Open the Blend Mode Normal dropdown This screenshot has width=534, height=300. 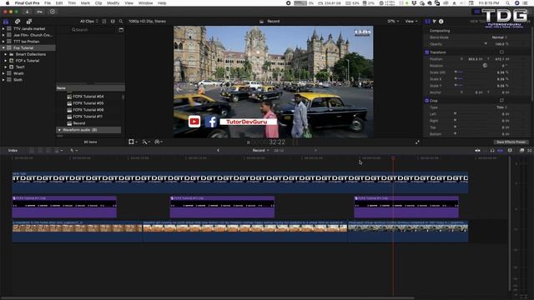(x=499, y=37)
